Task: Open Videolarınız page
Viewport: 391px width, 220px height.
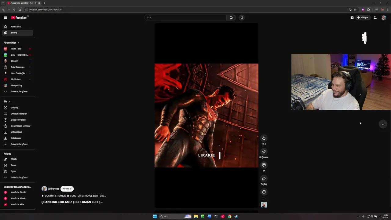Action: pos(17,132)
